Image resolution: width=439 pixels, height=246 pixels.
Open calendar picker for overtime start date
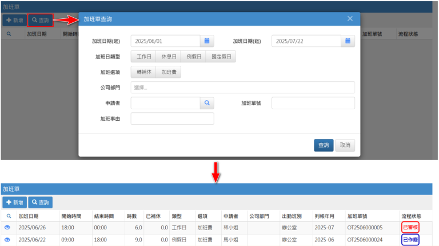pyautogui.click(x=207, y=41)
